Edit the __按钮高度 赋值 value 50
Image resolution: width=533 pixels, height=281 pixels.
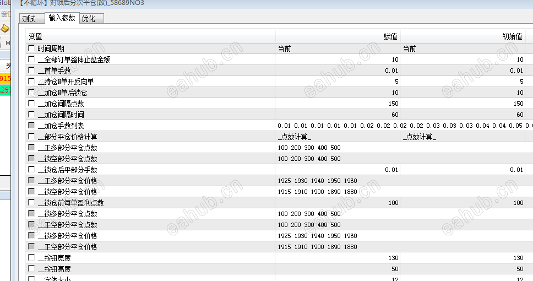coord(338,269)
